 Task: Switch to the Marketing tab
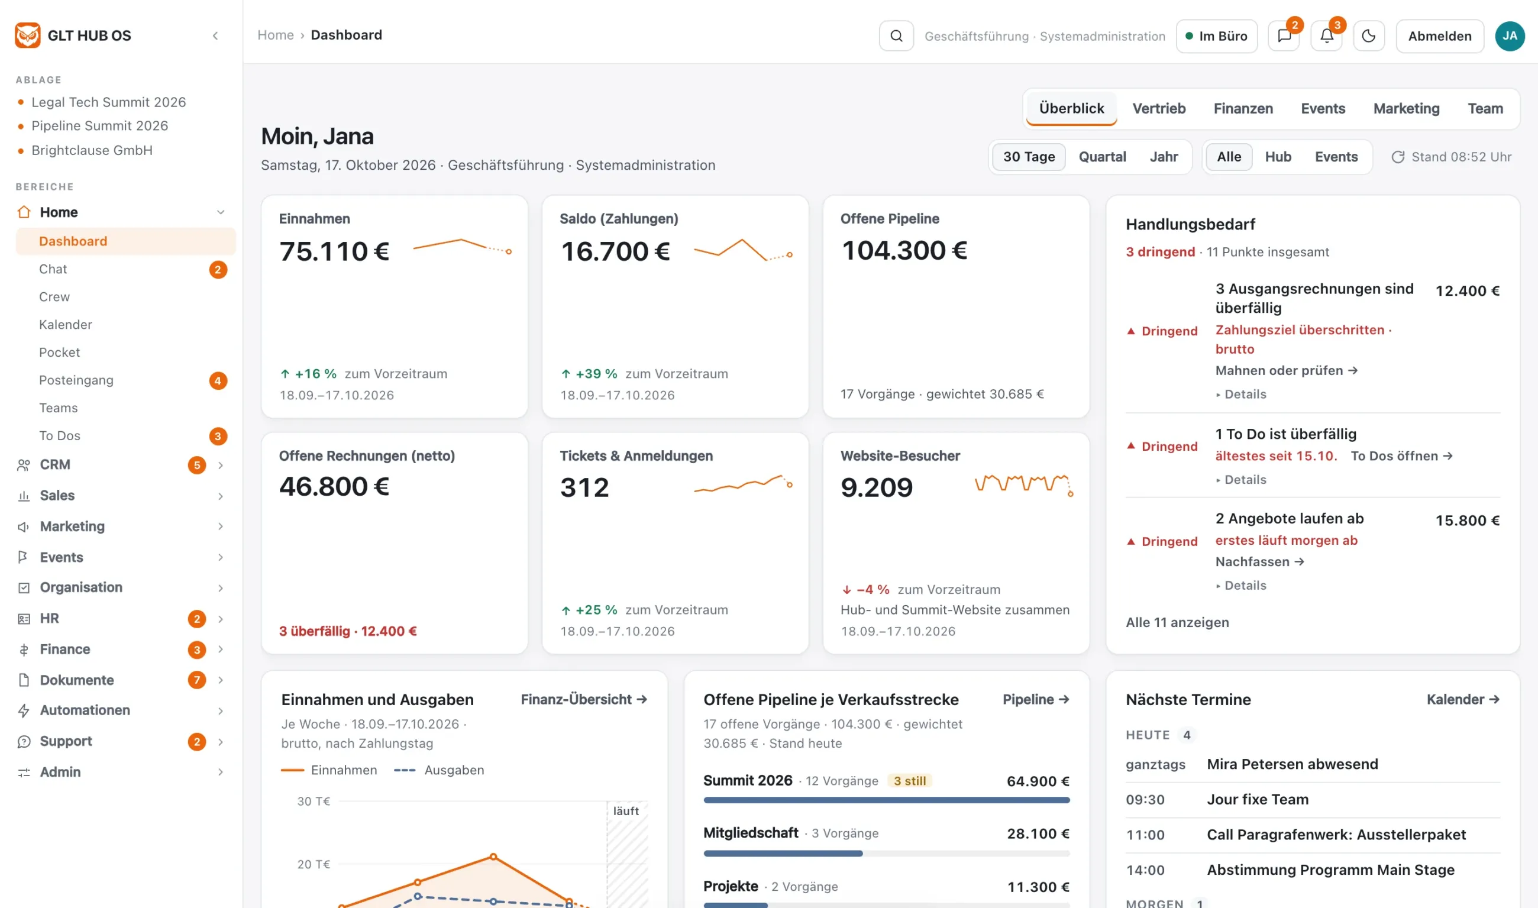(x=1406, y=109)
